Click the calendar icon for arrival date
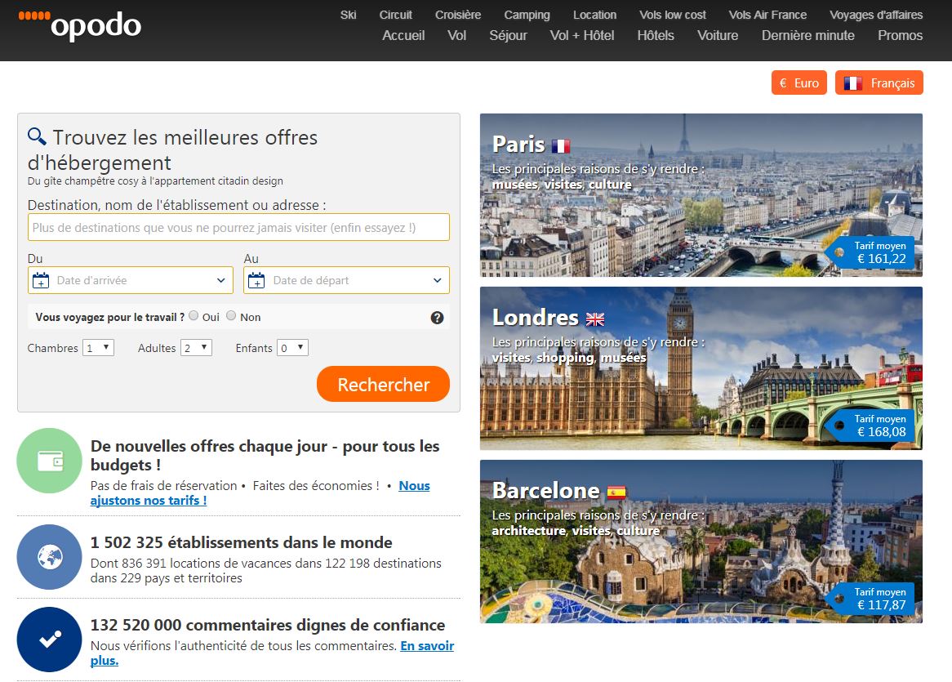This screenshot has width=952, height=682. pos(39,280)
